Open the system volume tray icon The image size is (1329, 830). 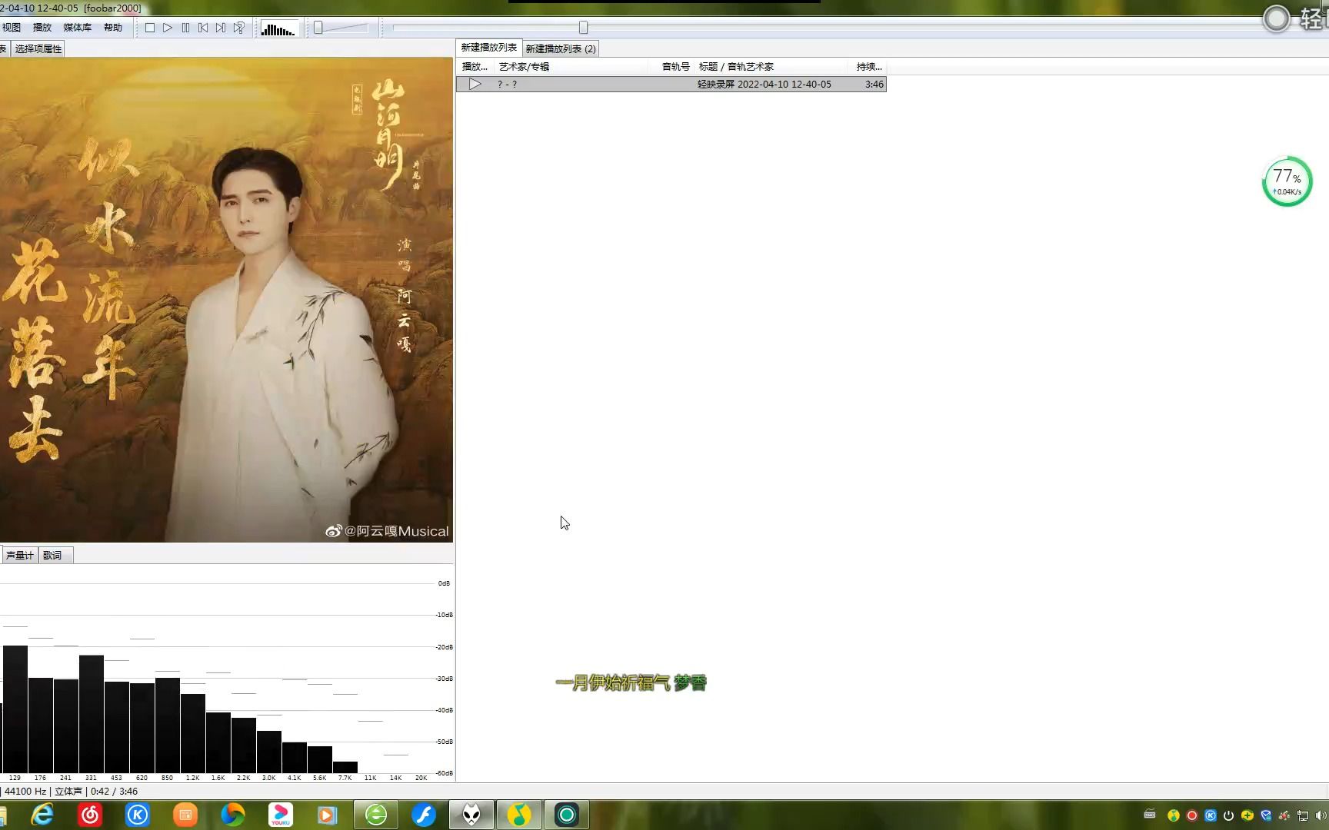pos(1321,815)
